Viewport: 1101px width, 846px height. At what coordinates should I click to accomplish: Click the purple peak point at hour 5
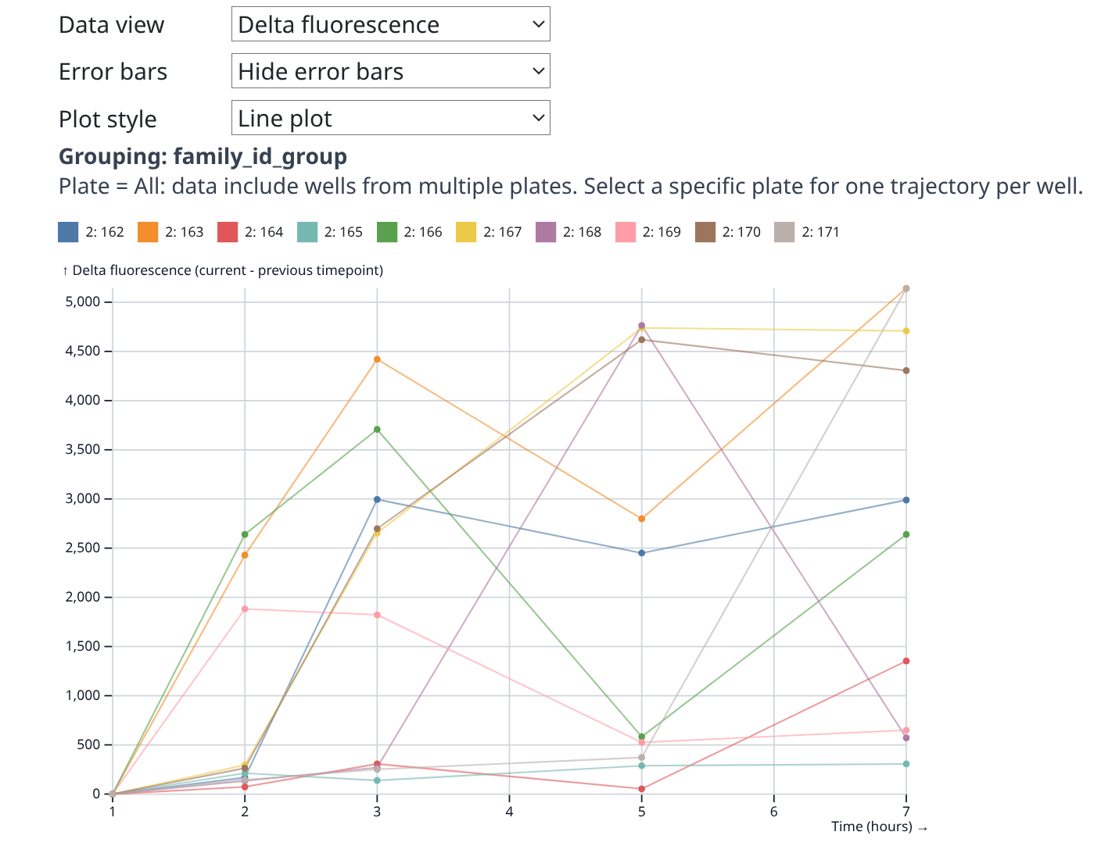[642, 326]
